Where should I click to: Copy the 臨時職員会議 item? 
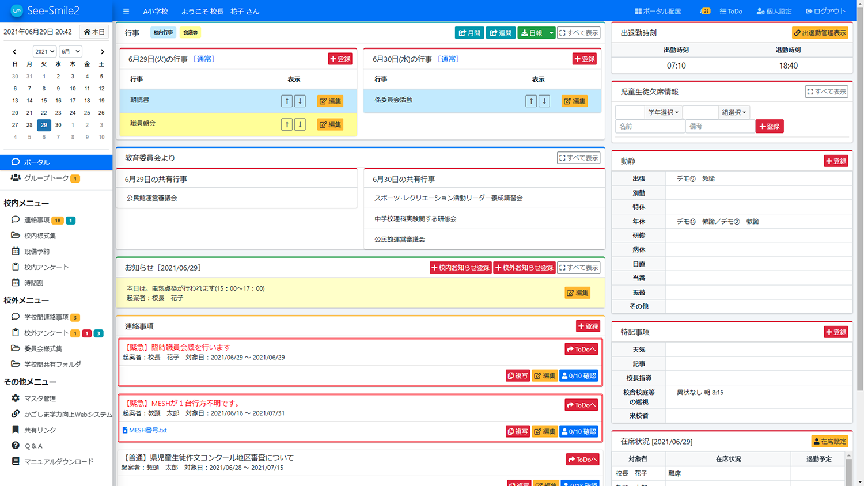518,375
